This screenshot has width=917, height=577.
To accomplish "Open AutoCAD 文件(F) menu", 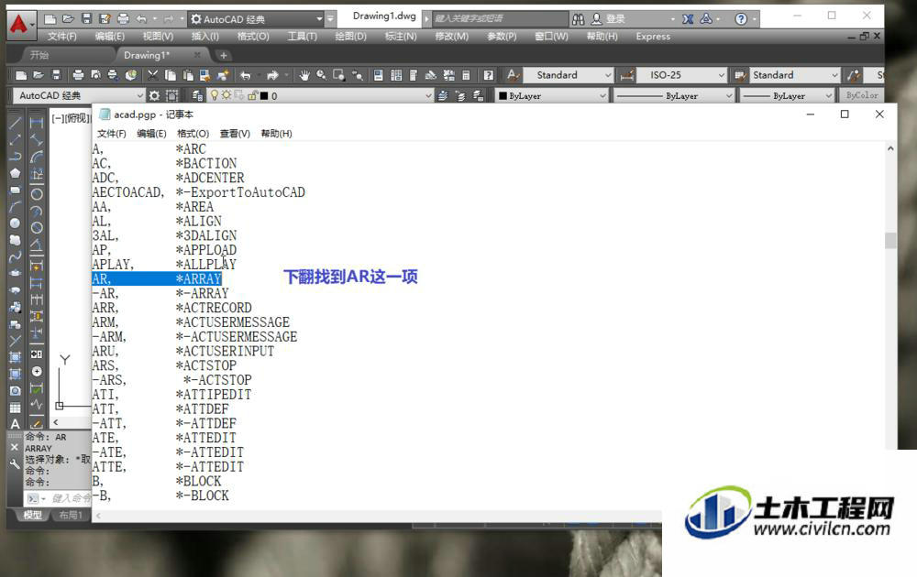I will click(x=62, y=37).
